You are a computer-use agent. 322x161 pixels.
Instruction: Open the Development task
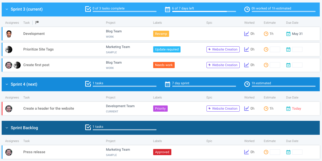pos(34,34)
